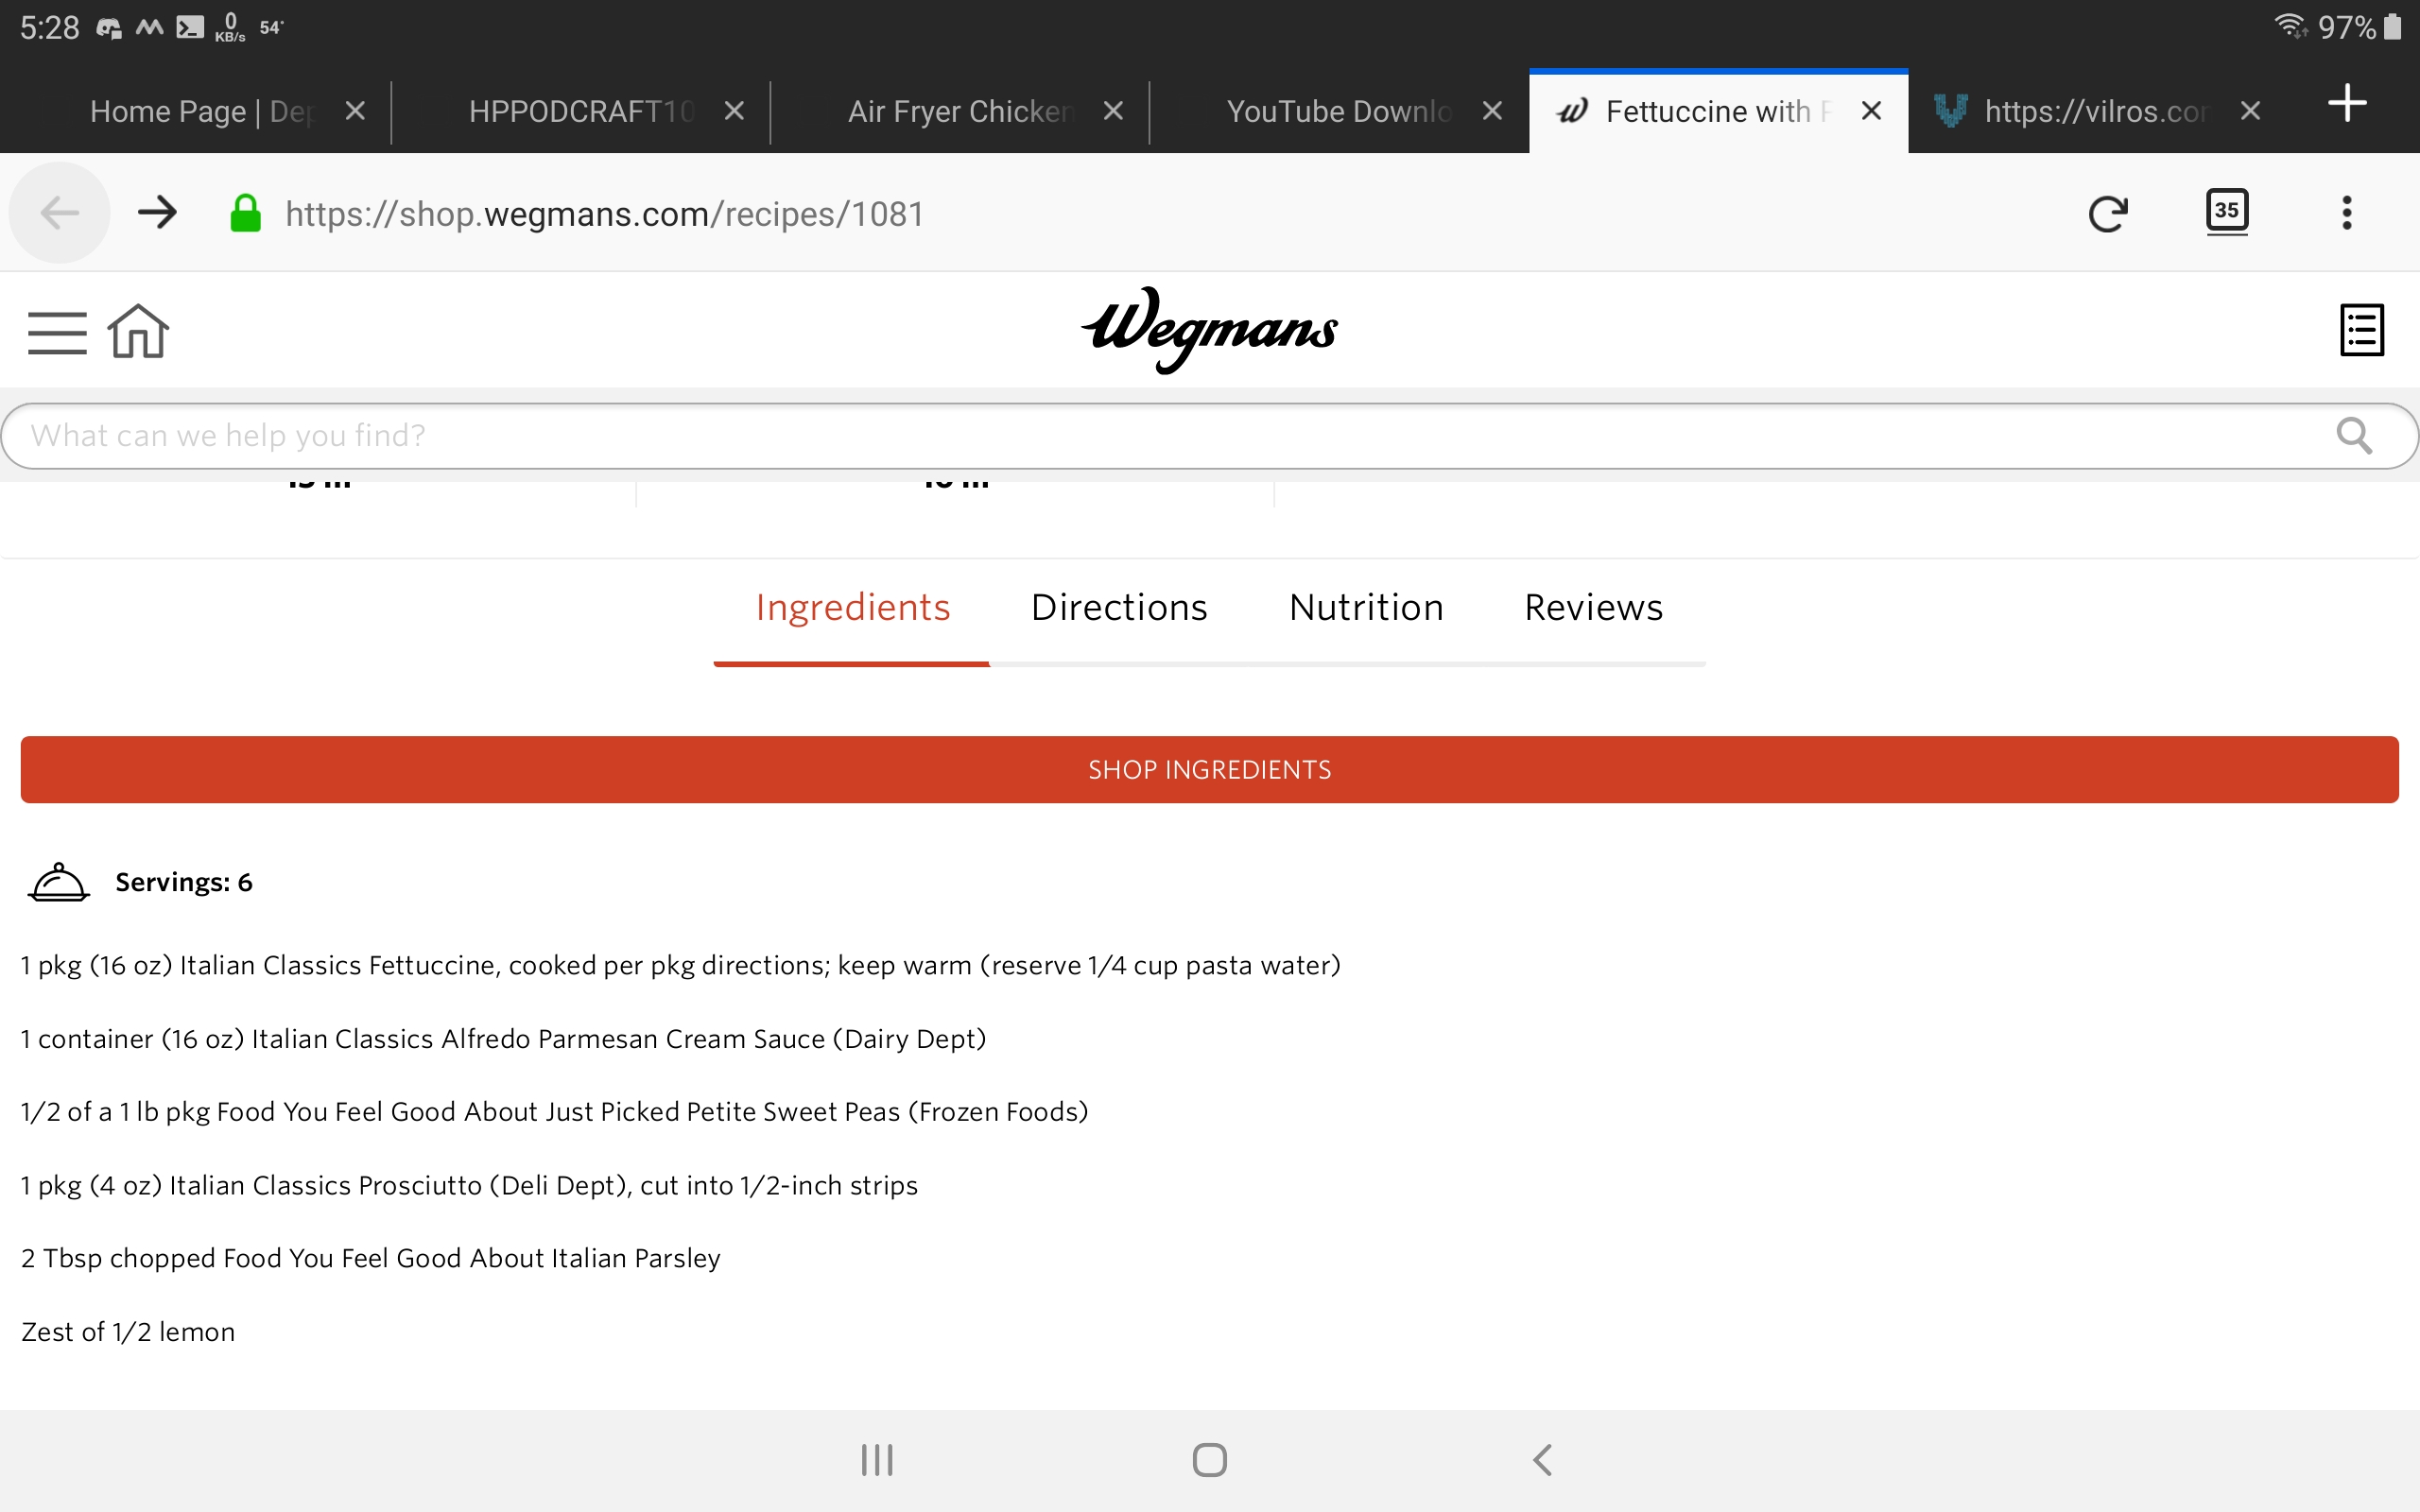Close the Home Page tab

(x=355, y=111)
